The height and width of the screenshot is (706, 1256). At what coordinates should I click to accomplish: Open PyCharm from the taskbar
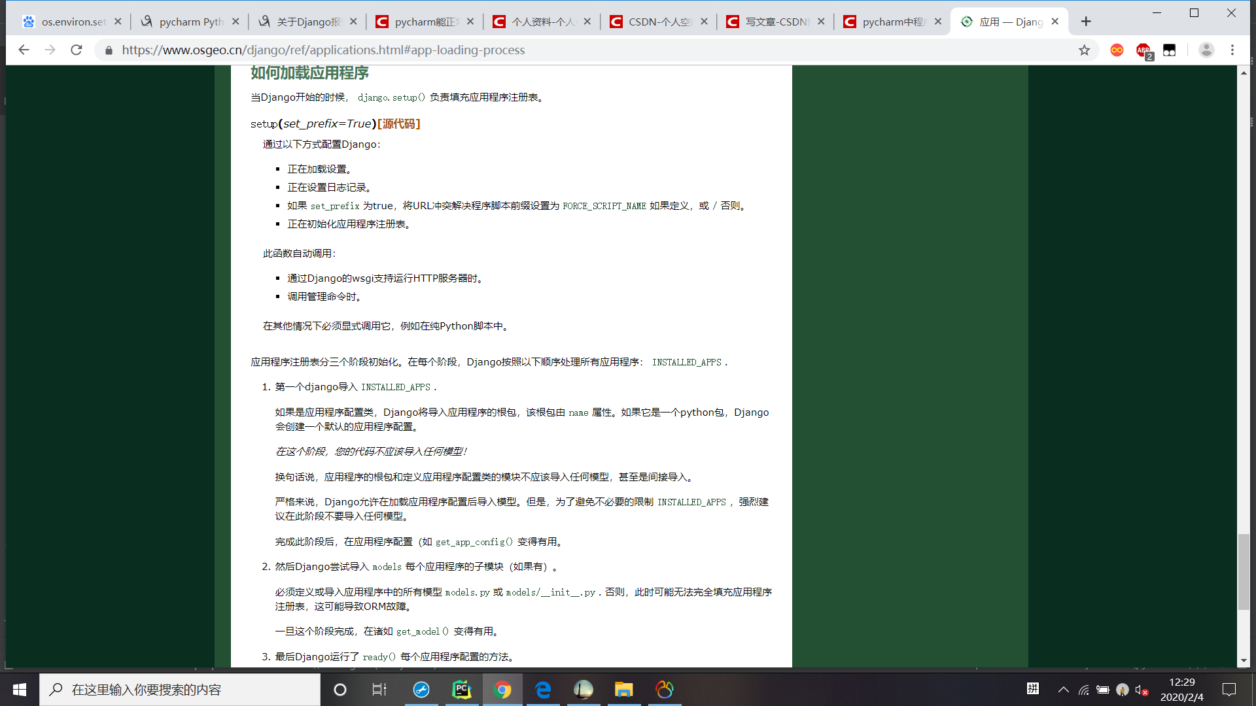click(x=462, y=690)
